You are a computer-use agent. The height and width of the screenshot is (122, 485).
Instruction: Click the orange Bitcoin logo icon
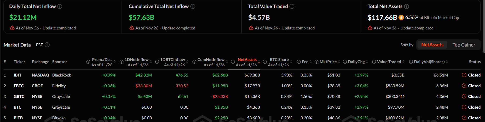[x=401, y=17]
